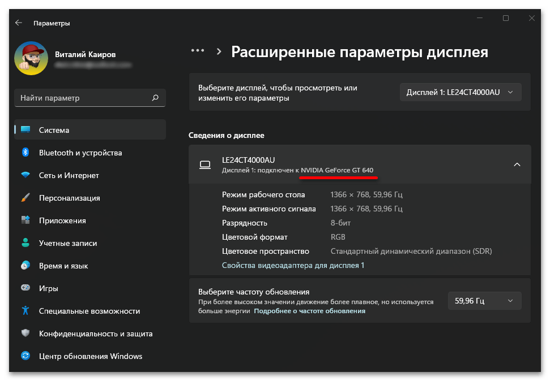Open the Bluetooth icon in sidebar
The width and height of the screenshot is (550, 381).
pos(25,152)
